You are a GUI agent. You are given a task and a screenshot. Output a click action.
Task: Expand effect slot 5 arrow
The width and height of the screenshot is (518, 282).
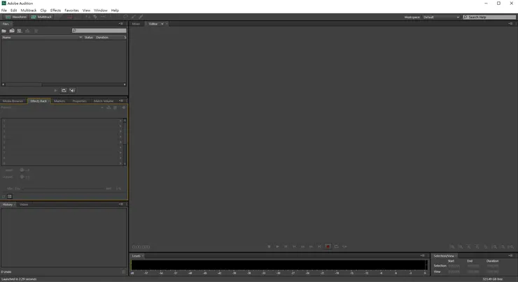pyautogui.click(x=120, y=142)
